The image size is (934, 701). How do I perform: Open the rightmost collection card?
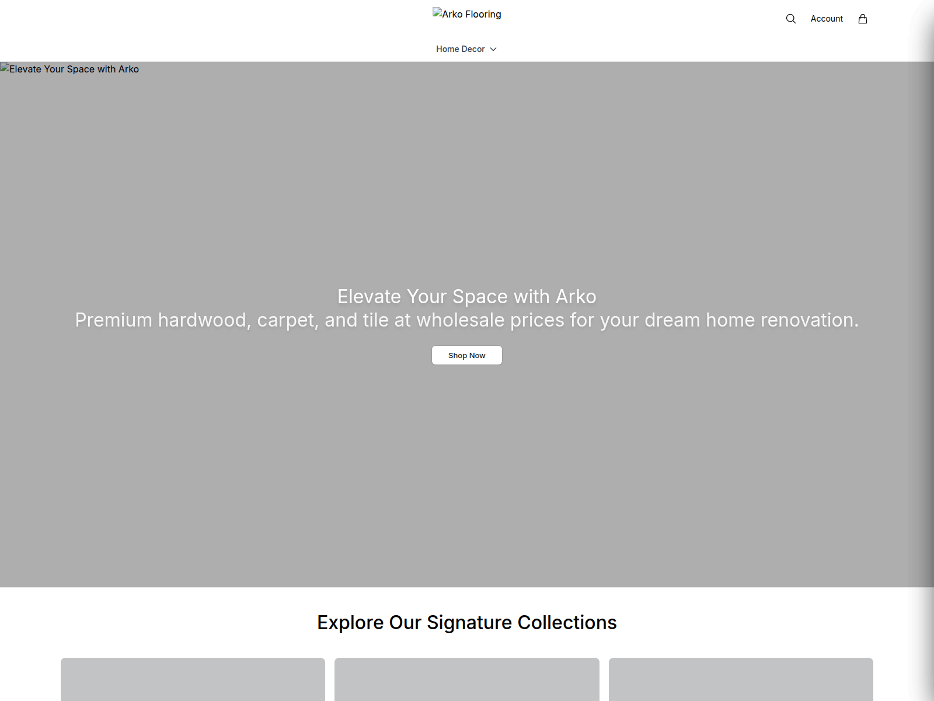pos(741,679)
